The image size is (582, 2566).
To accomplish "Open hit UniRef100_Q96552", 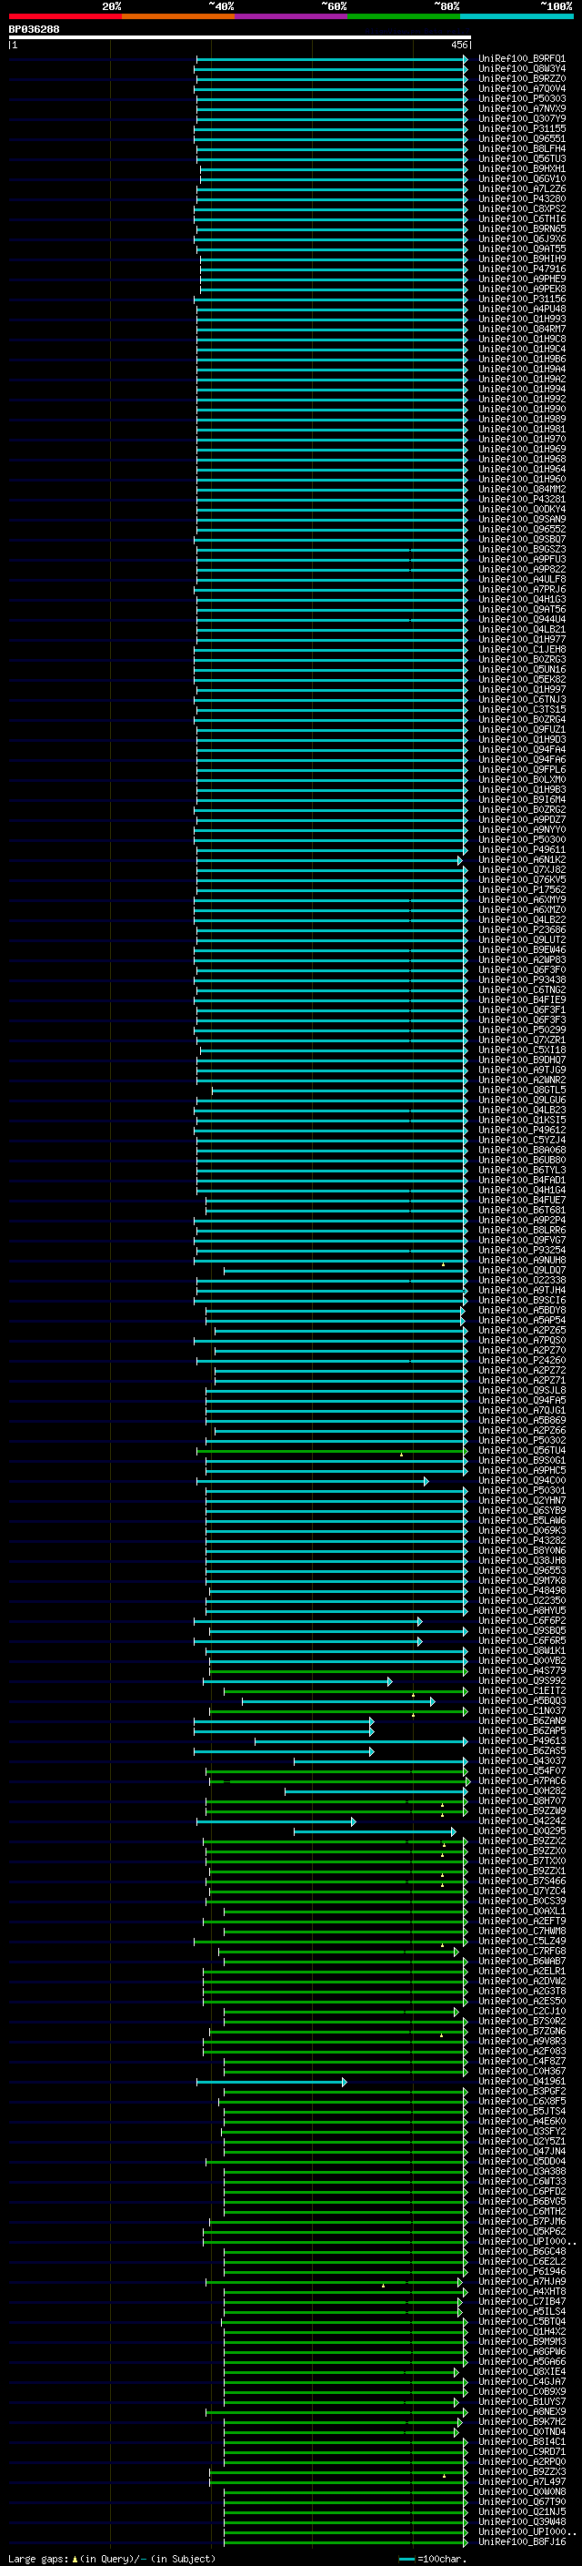I will 521,529.
